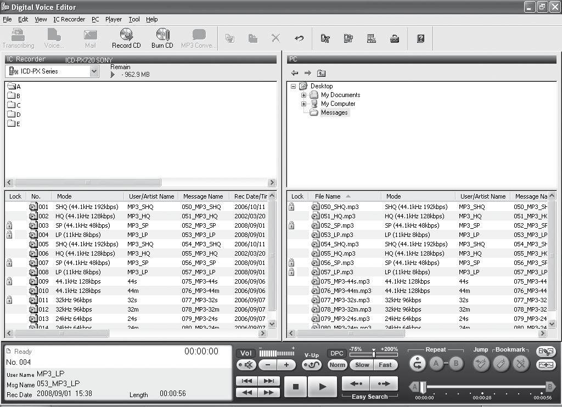Click Easy Search forward button

coord(384,384)
